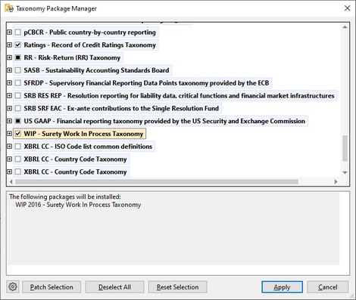This screenshot has width=356, height=300.
Task: Expand the SRB SRF EAC node
Action: 9,108
